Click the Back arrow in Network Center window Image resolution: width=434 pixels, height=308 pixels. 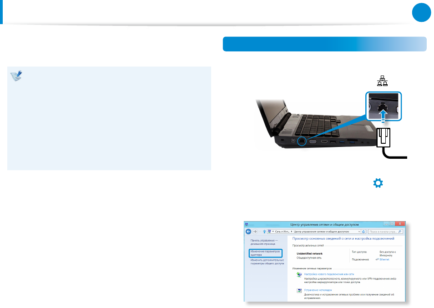click(x=248, y=232)
